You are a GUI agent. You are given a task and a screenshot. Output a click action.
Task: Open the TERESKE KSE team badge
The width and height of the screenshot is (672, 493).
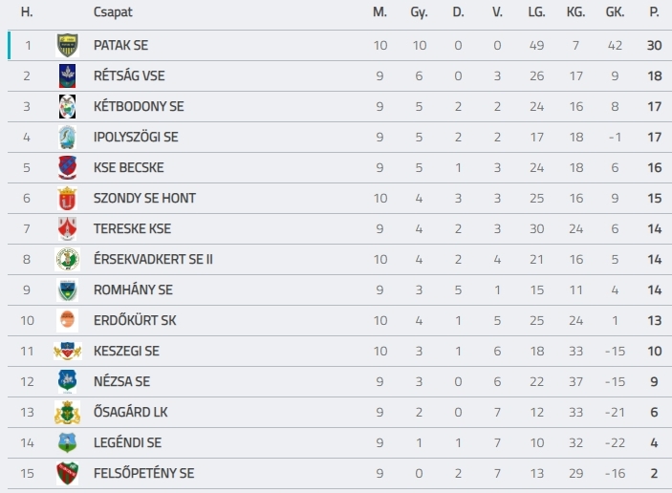tap(67, 228)
